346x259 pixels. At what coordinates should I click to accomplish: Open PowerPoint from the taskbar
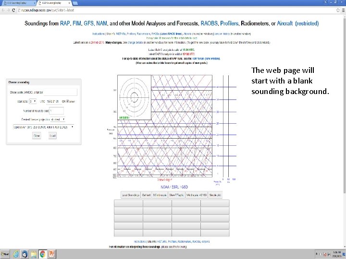click(51, 254)
